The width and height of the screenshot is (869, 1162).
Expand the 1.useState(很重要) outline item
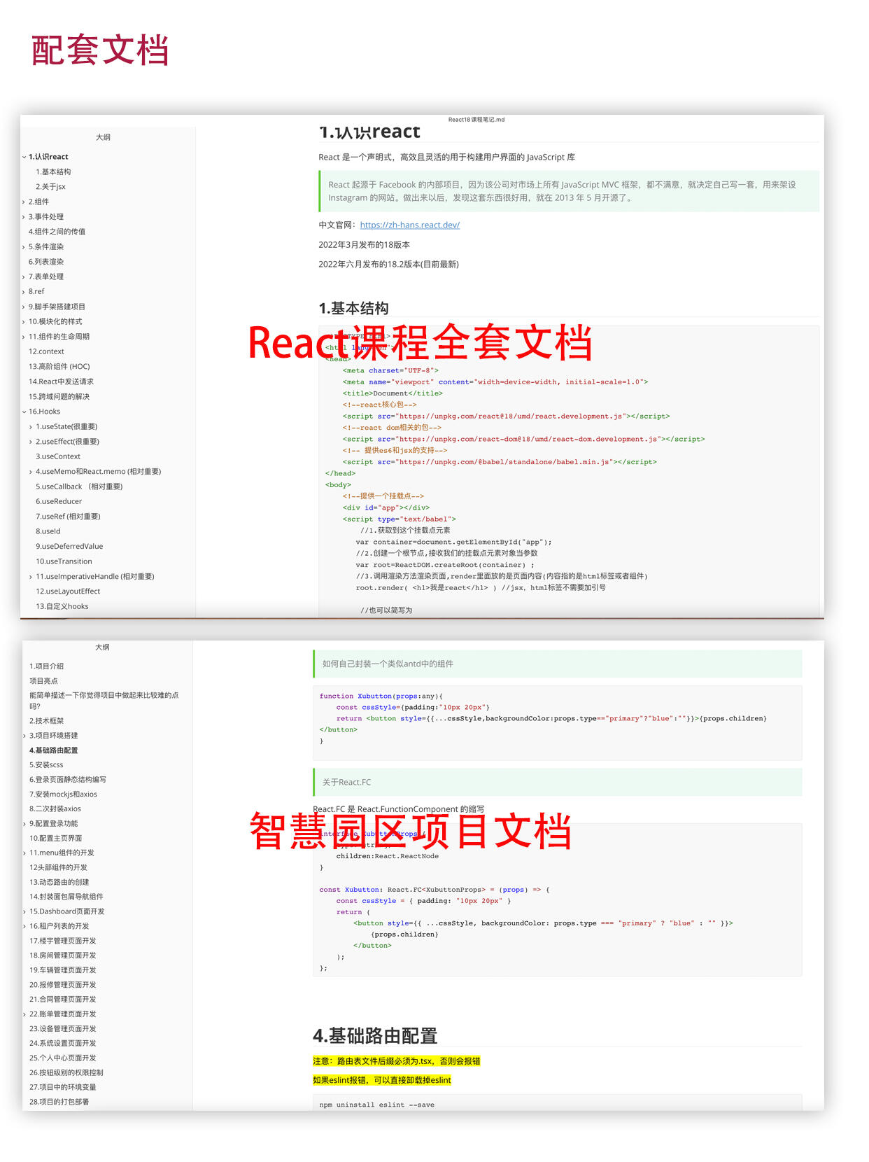click(x=31, y=427)
